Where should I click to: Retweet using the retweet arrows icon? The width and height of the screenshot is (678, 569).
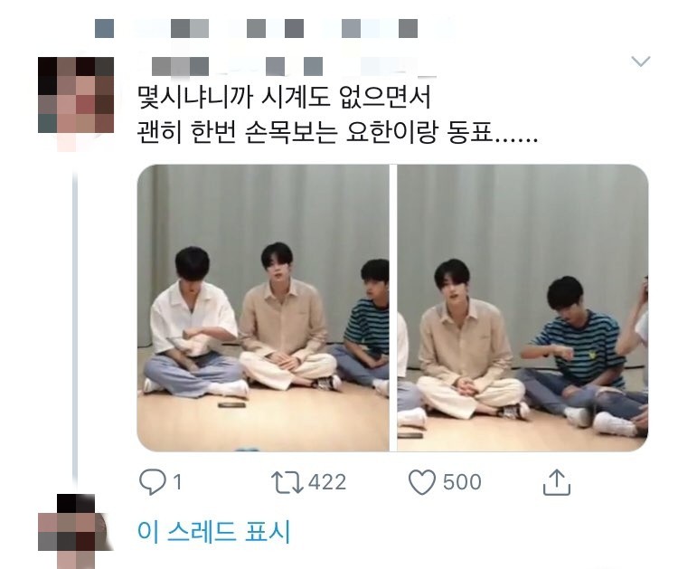pos(287,482)
